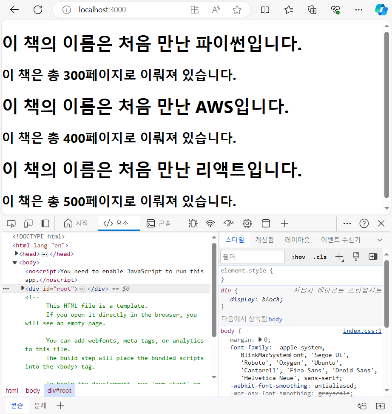Select html in the breadcrumb
The height and width of the screenshot is (414, 392).
click(x=12, y=391)
